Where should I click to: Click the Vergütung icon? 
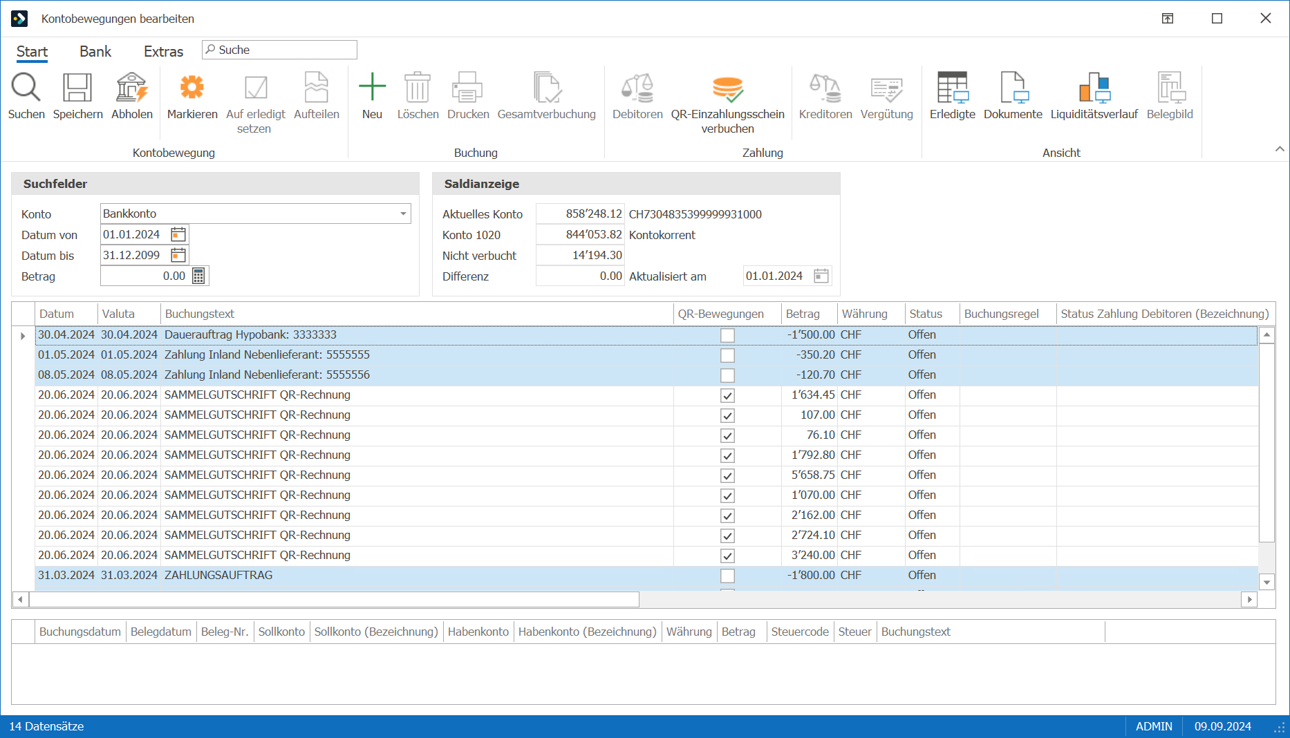point(886,89)
